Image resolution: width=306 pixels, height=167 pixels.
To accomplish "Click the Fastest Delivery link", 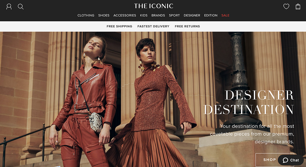I will 153,26.
